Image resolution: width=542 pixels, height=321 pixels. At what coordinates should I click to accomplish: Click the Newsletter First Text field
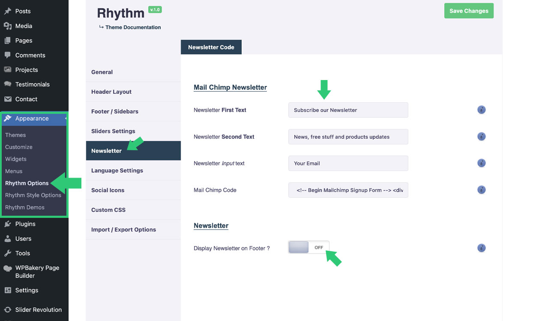tap(348, 110)
